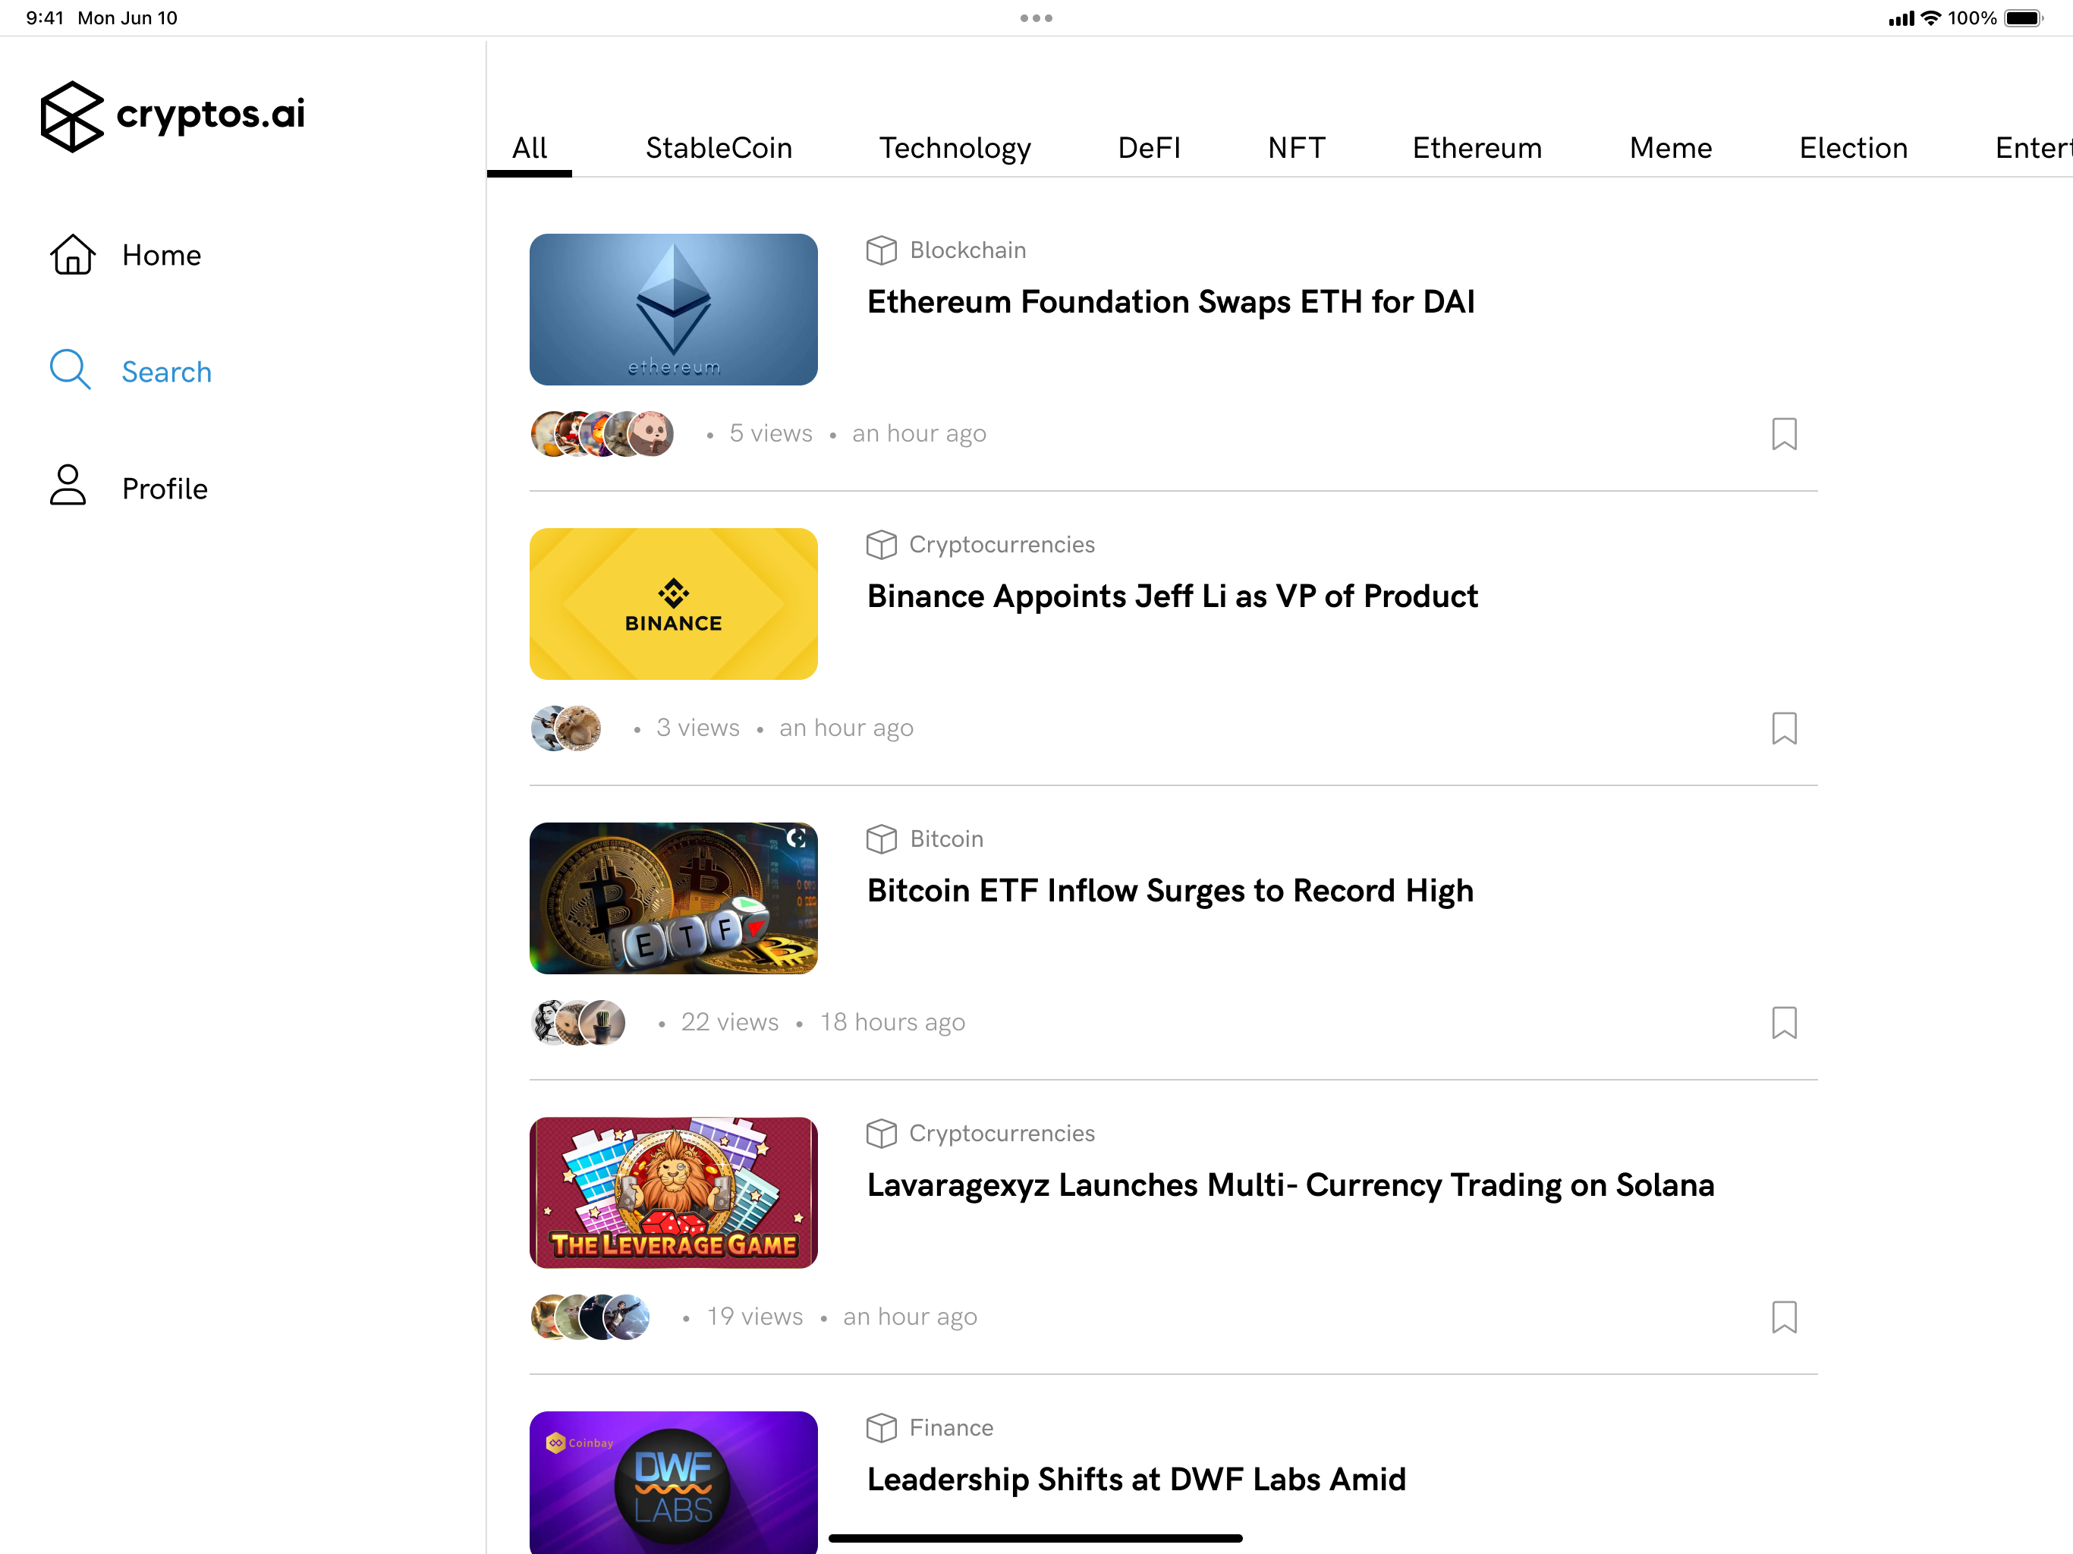The width and height of the screenshot is (2073, 1554).
Task: Open the DeFI tab
Action: 1149,148
